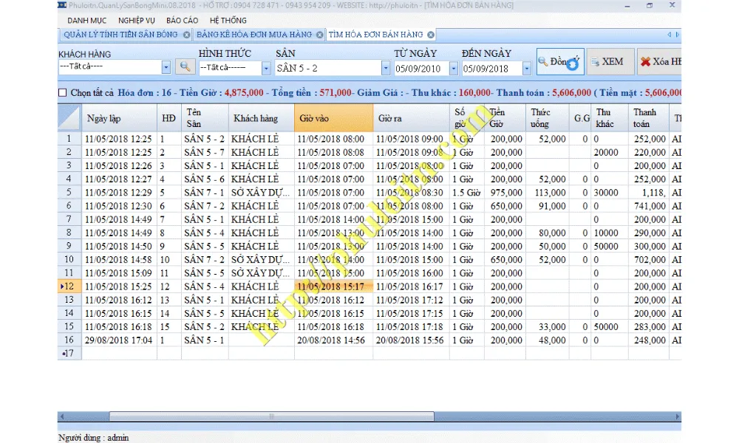Screen dimensions: 739x443
Task: Open the DANH MỤC menu
Action: click(x=87, y=21)
